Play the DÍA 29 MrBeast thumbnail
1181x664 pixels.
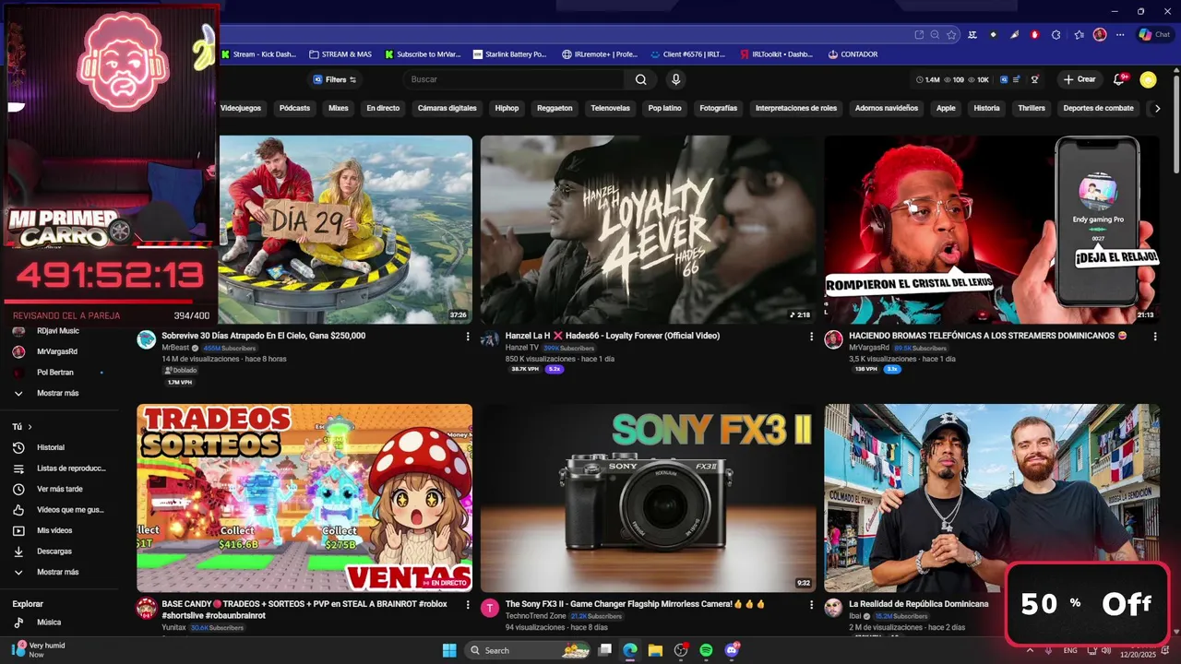tap(345, 230)
